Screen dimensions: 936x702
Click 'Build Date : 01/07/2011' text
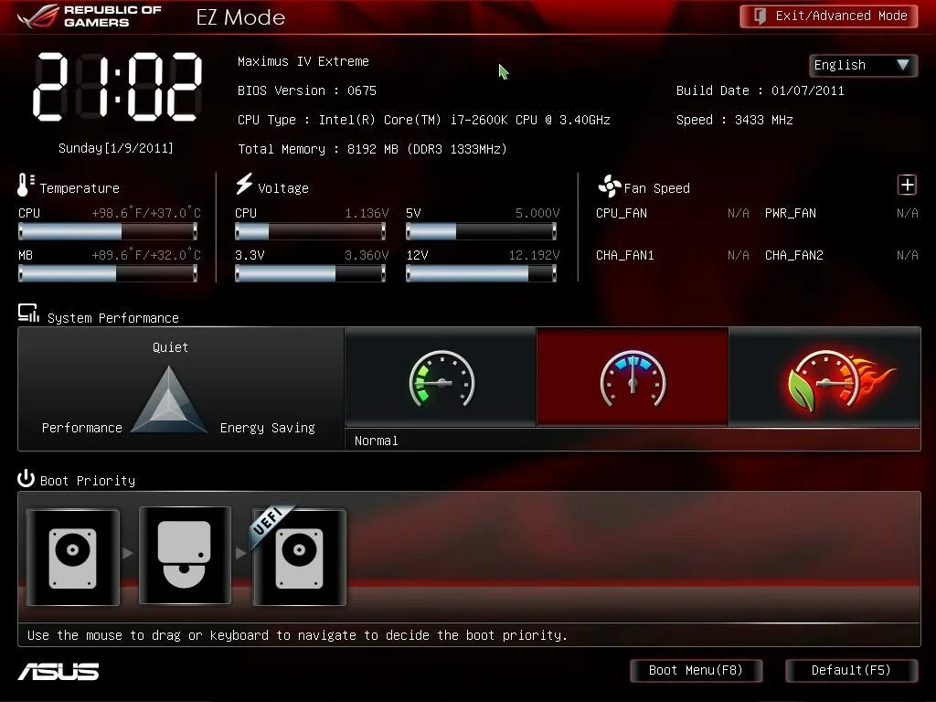pos(760,90)
